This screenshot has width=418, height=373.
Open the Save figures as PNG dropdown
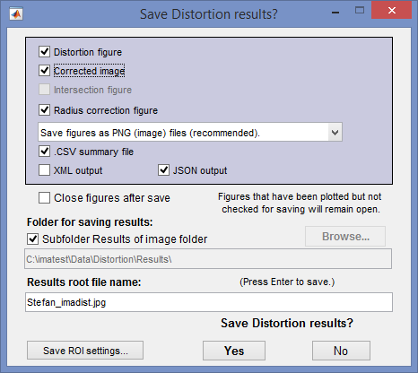(190, 132)
